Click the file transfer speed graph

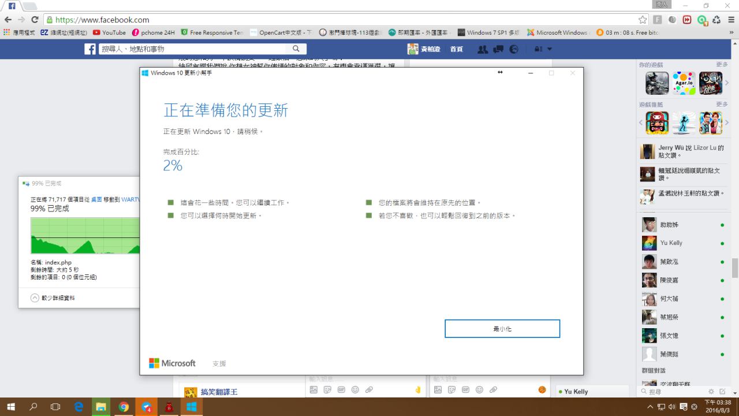[x=85, y=236]
